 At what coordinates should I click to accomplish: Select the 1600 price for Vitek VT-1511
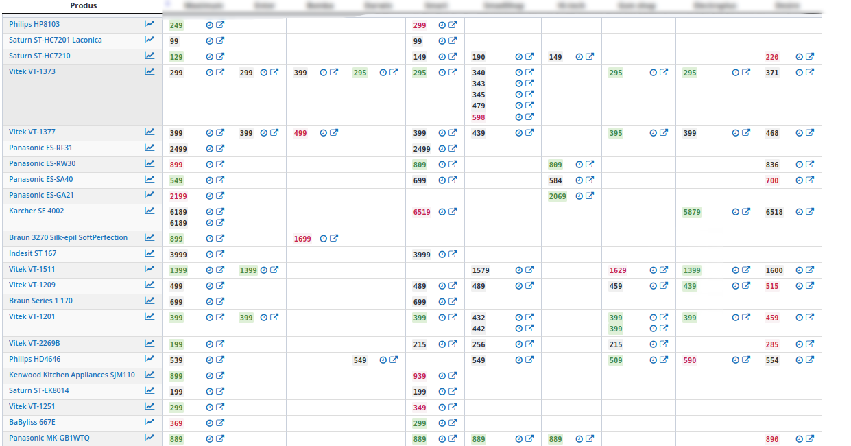click(x=774, y=270)
